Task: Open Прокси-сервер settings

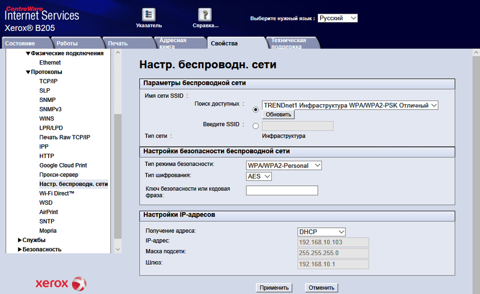Action: (59, 174)
